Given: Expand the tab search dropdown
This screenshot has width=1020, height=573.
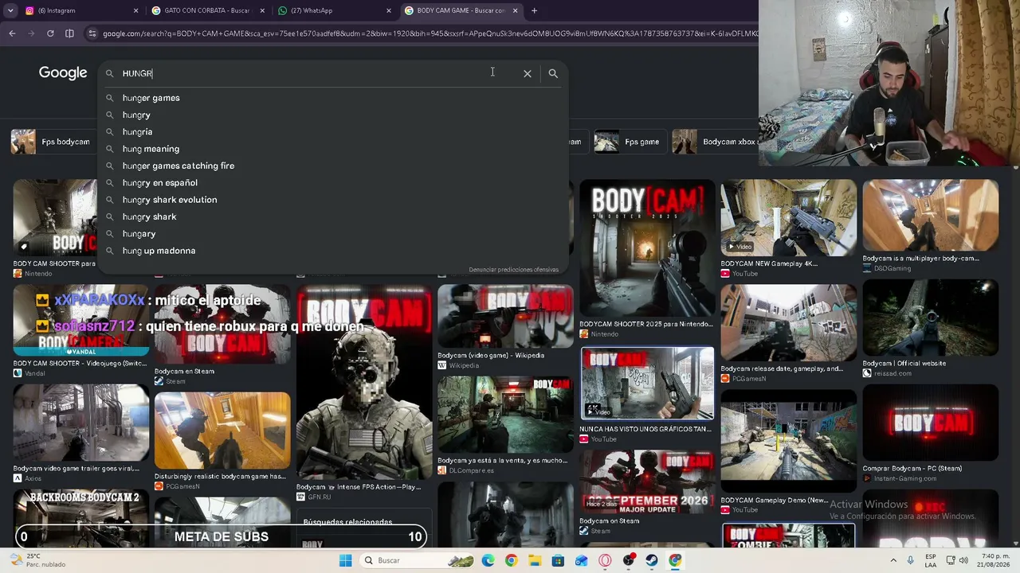Looking at the screenshot, I should [x=10, y=10].
